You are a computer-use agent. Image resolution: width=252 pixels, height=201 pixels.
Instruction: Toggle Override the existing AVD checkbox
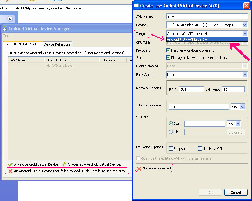pyautogui.click(x=138, y=158)
